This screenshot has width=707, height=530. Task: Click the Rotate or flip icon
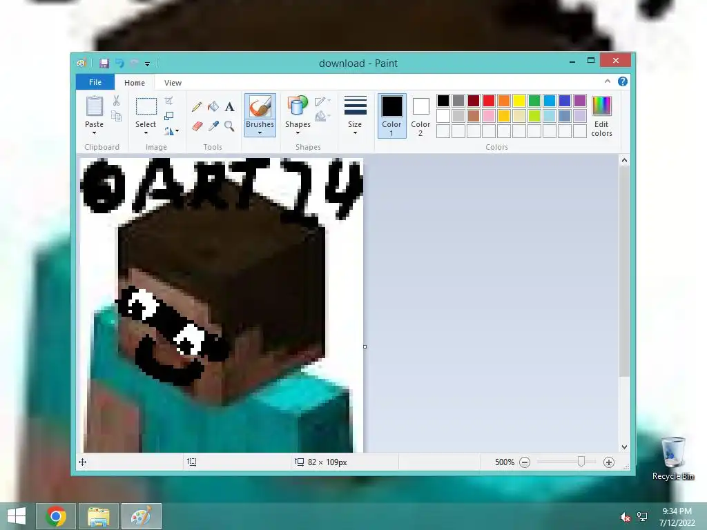click(169, 131)
